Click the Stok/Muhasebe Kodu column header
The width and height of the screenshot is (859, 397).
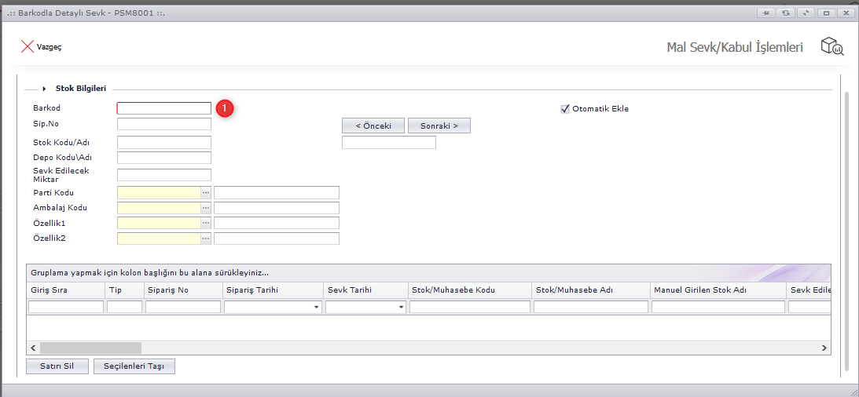point(468,290)
